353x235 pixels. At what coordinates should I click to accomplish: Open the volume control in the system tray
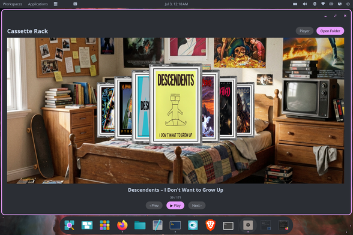click(305, 4)
